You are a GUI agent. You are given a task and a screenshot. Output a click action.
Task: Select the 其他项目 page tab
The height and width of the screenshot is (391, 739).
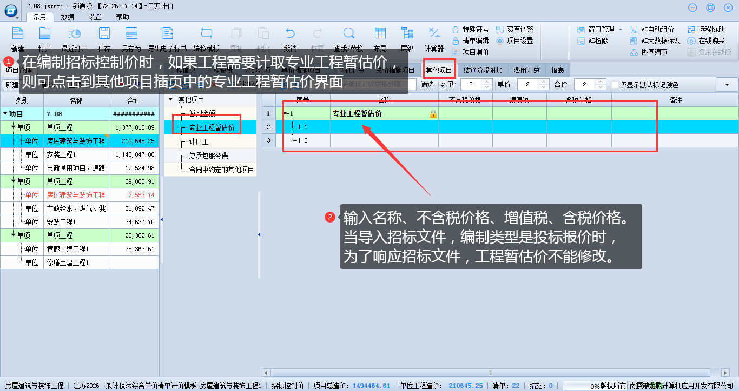[439, 70]
